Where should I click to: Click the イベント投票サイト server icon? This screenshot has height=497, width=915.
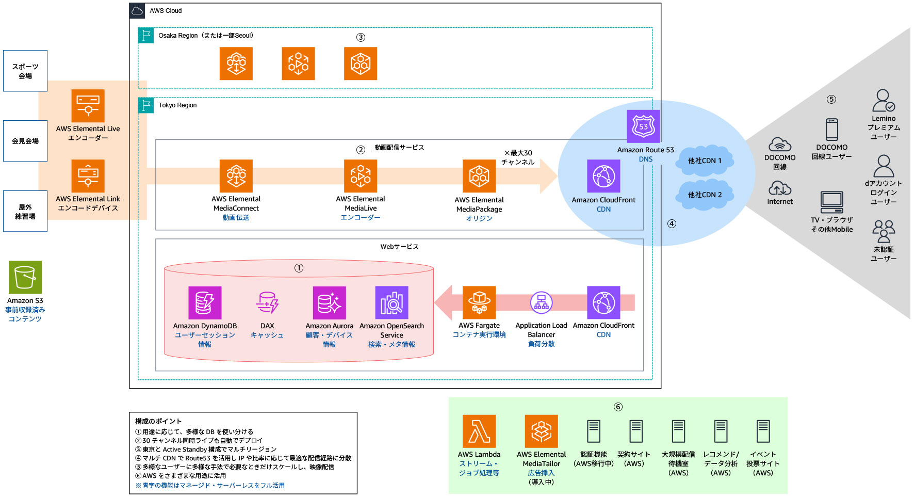coord(763,431)
